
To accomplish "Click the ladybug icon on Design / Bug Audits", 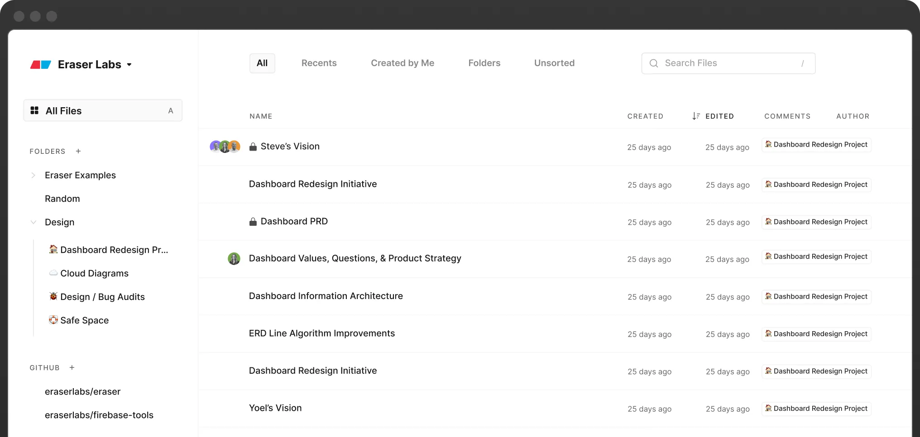I will point(53,296).
